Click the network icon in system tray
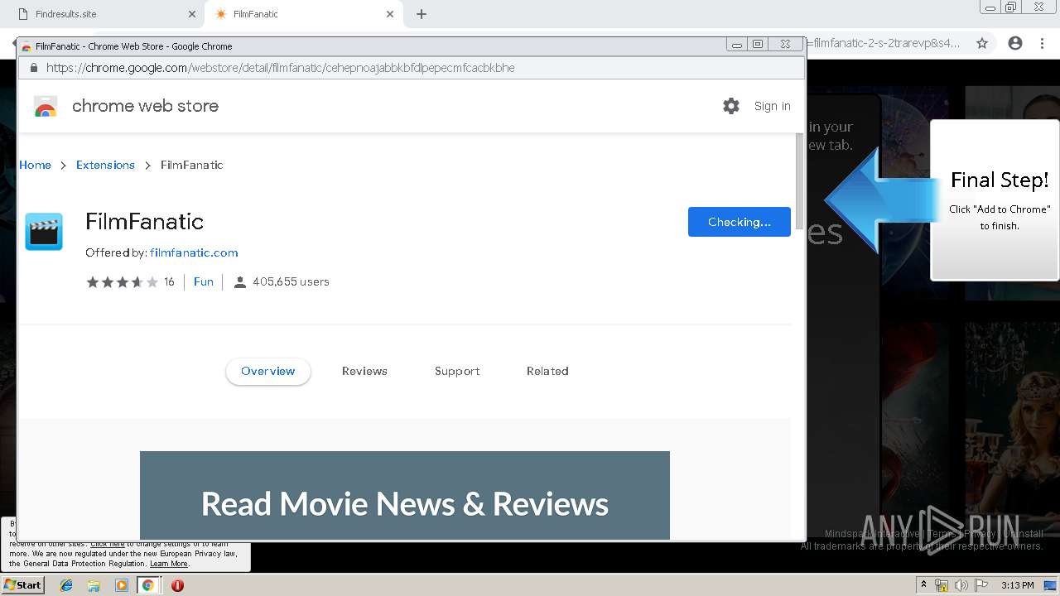The width and height of the screenshot is (1060, 596). [x=942, y=585]
